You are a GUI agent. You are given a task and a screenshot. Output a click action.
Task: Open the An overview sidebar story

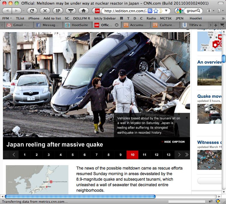click(x=209, y=62)
